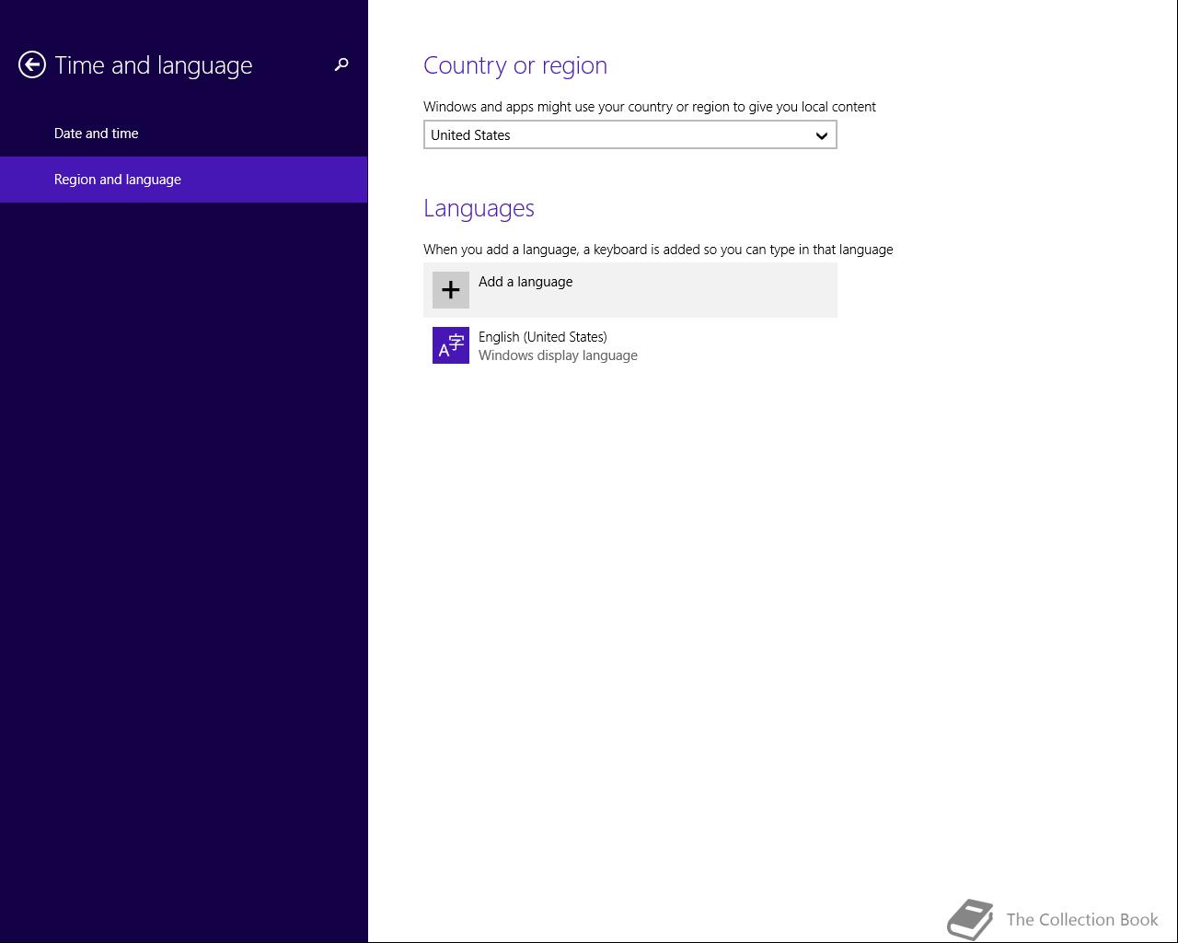
Task: Select Region and language section
Action: point(184,180)
